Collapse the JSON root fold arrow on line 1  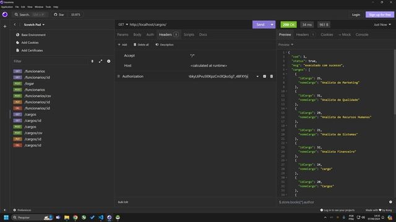point(286,52)
